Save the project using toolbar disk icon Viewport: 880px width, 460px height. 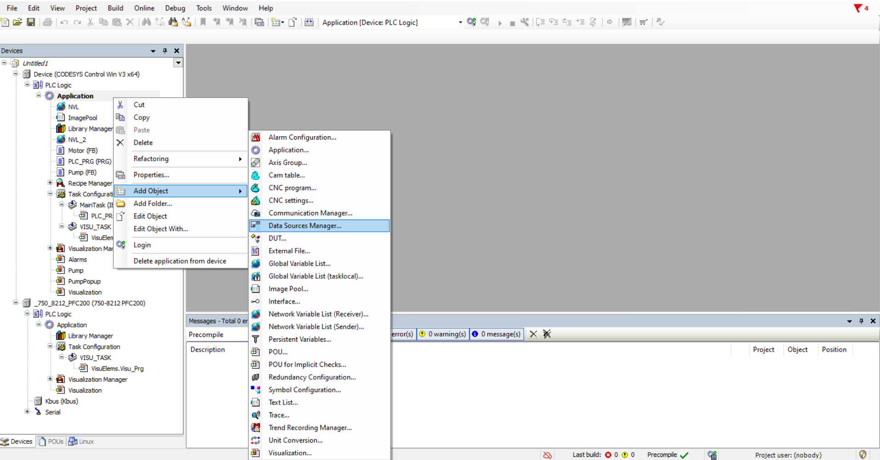tap(31, 22)
